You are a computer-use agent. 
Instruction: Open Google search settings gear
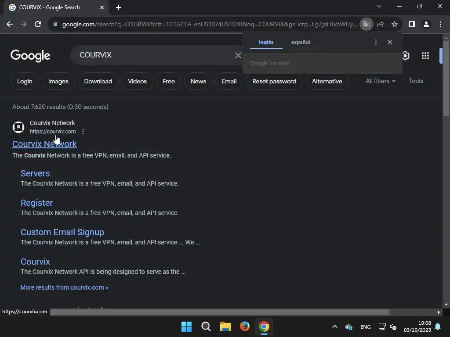coord(406,56)
